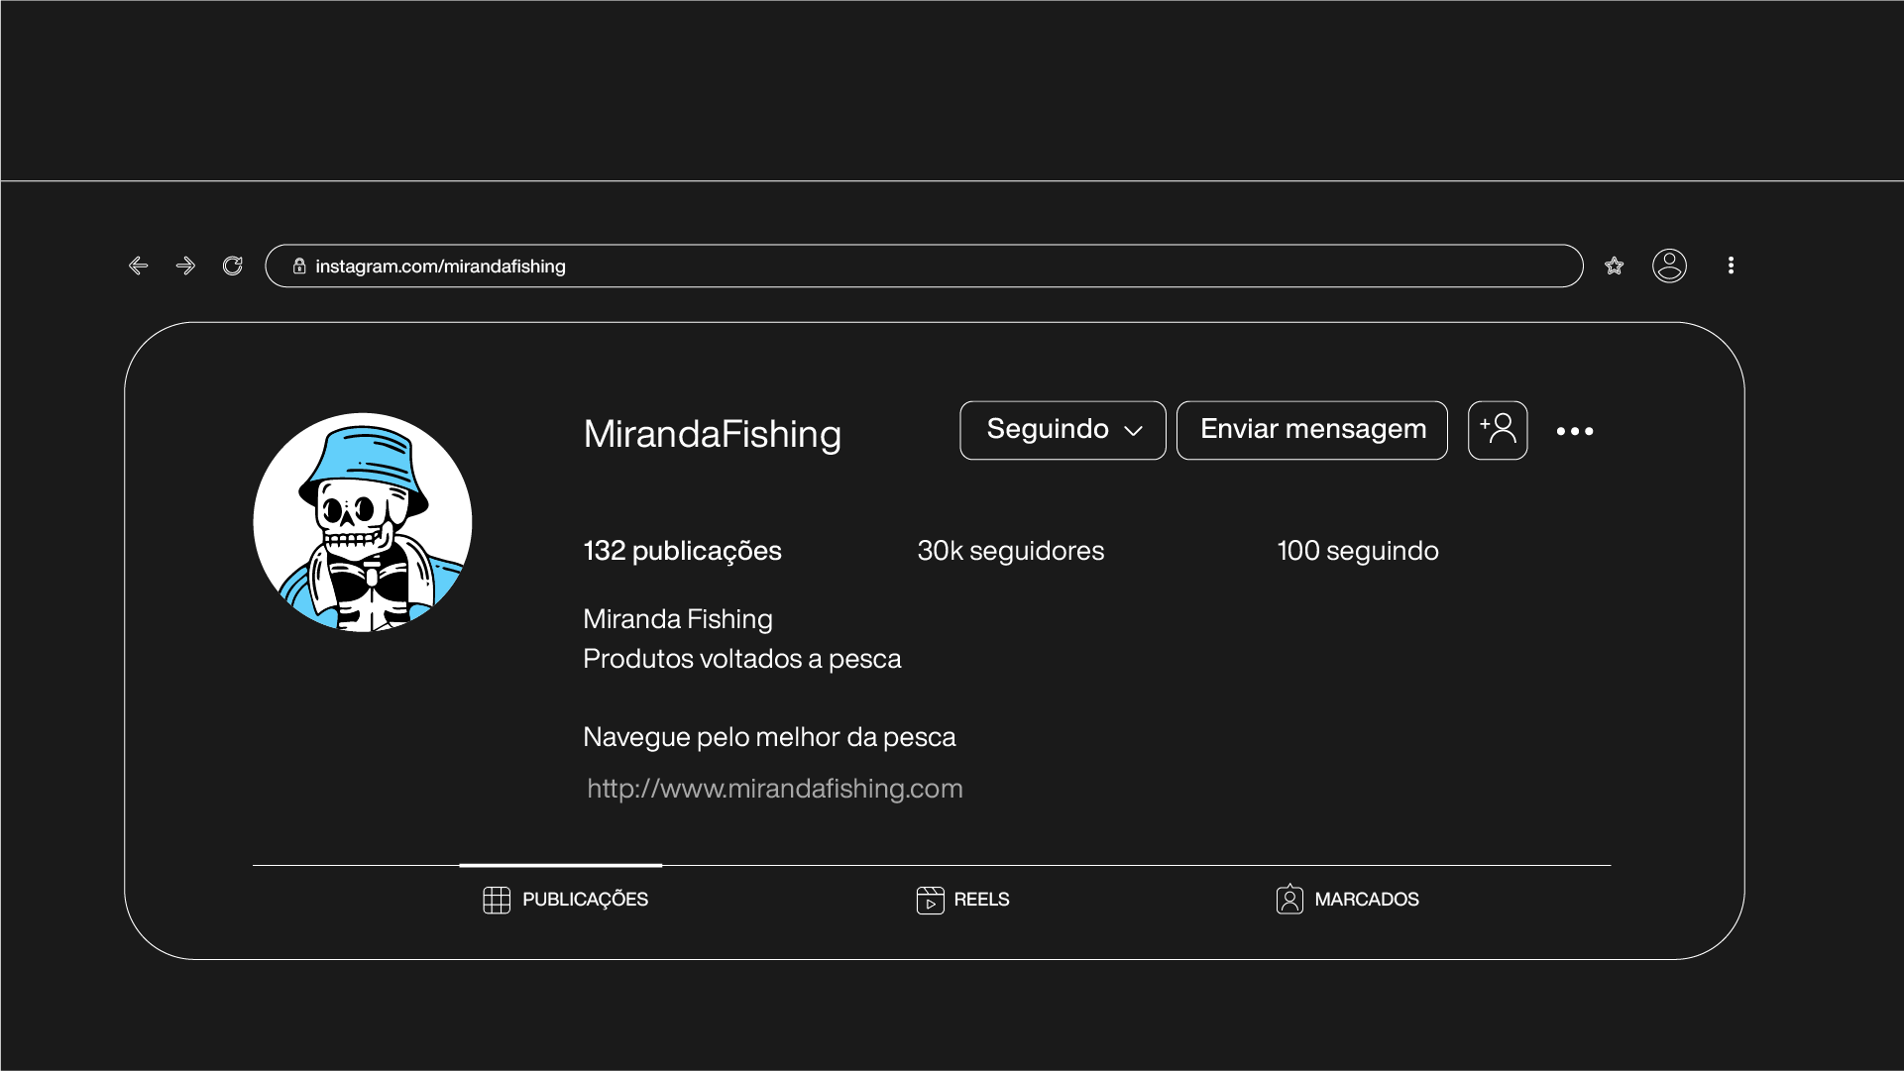Click the skeleton profile picture
Screen dimensions: 1904x1071
point(363,522)
